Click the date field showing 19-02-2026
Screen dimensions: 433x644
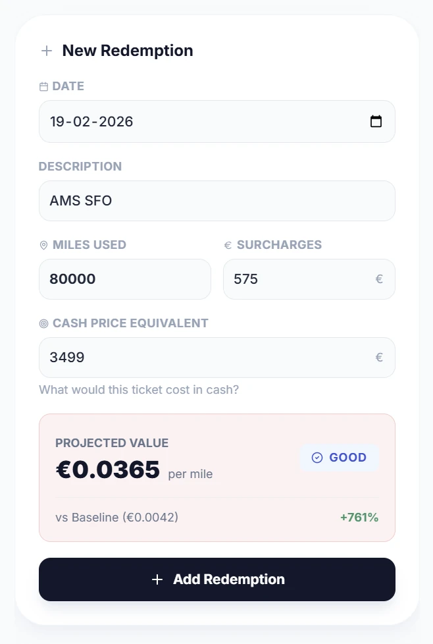pos(197,121)
